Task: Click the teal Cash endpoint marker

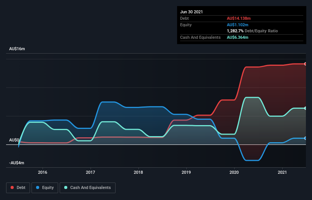Action: (x=306, y=108)
